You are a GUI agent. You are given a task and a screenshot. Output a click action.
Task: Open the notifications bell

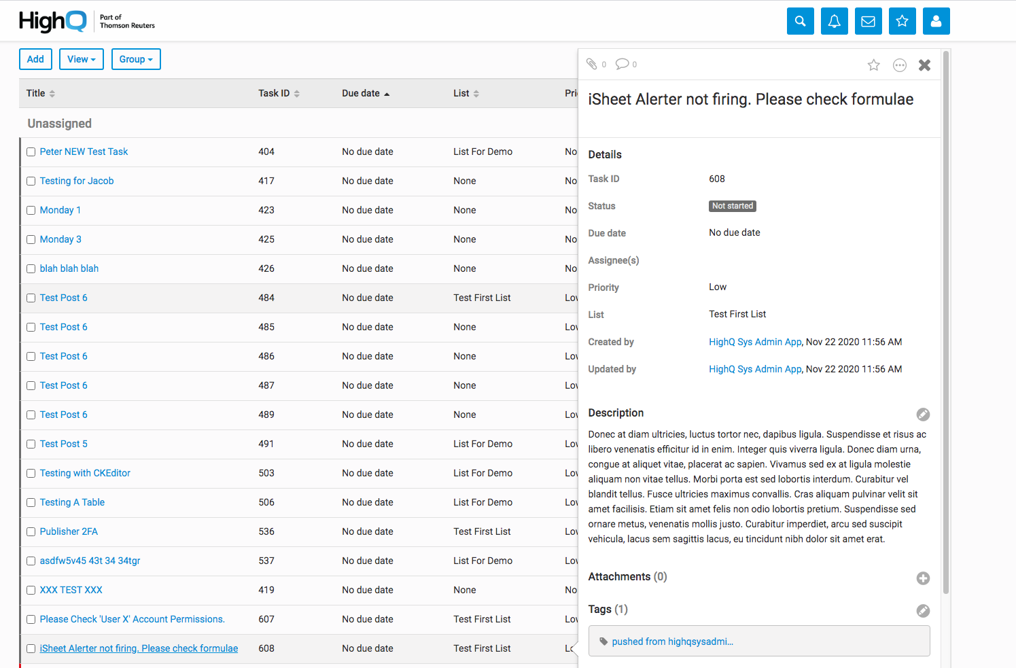click(834, 21)
